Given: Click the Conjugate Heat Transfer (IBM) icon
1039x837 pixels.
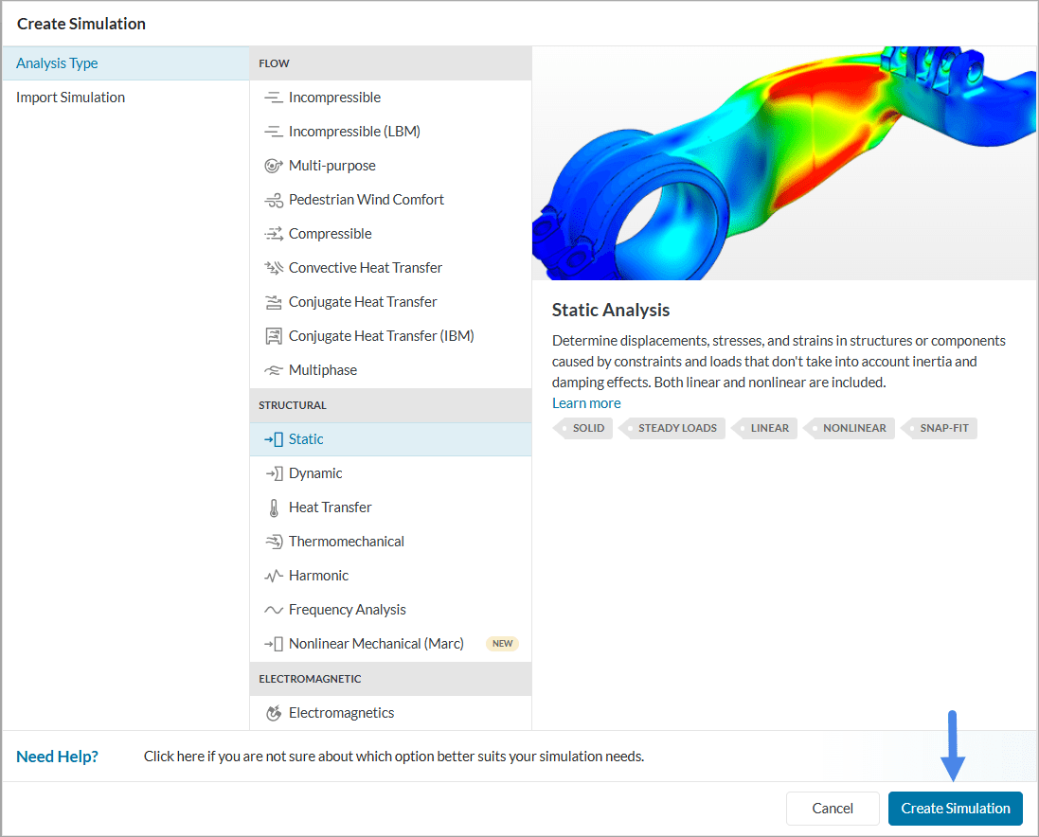Looking at the screenshot, I should (x=271, y=335).
